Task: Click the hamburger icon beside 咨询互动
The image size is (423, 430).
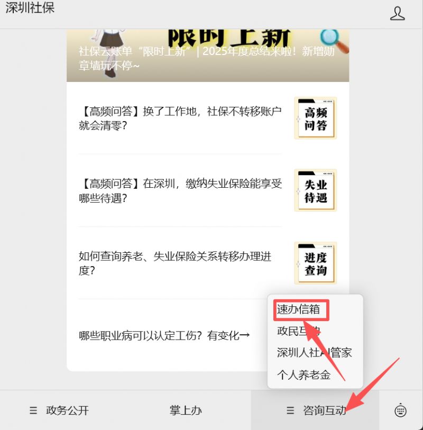Action: pyautogui.click(x=290, y=410)
